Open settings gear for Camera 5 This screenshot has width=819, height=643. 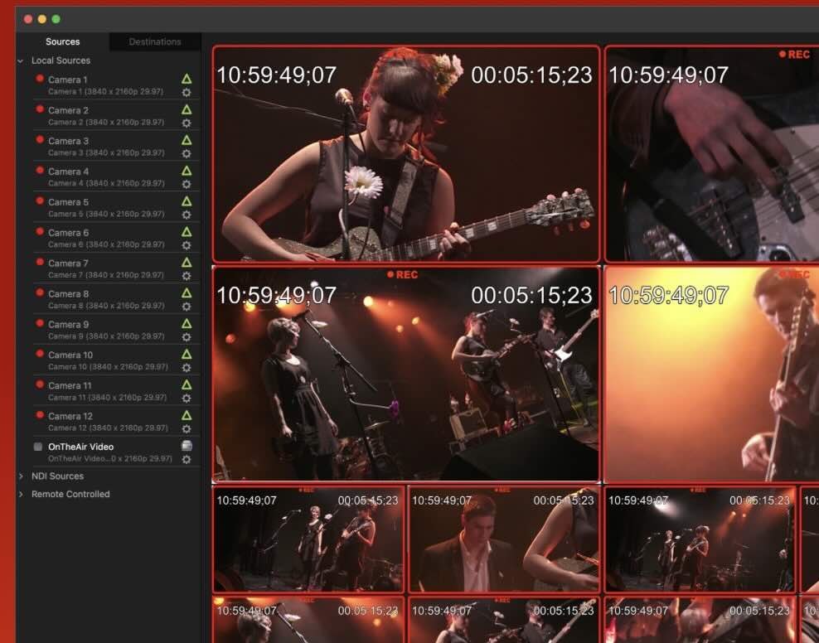[x=187, y=215]
